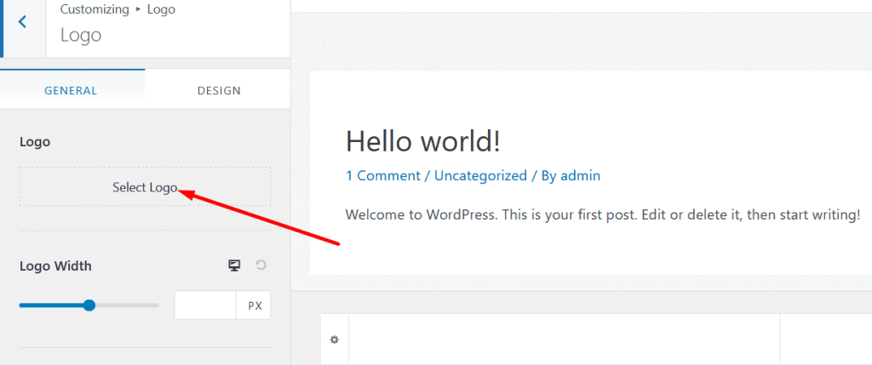Switch to the General tab
Image resolution: width=872 pixels, height=365 pixels.
(x=72, y=90)
